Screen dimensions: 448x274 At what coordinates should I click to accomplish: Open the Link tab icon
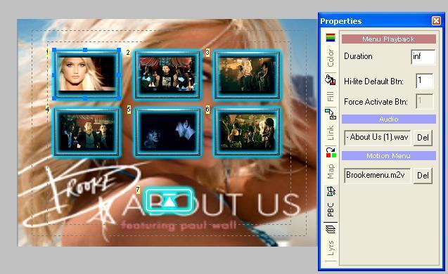pyautogui.click(x=331, y=114)
